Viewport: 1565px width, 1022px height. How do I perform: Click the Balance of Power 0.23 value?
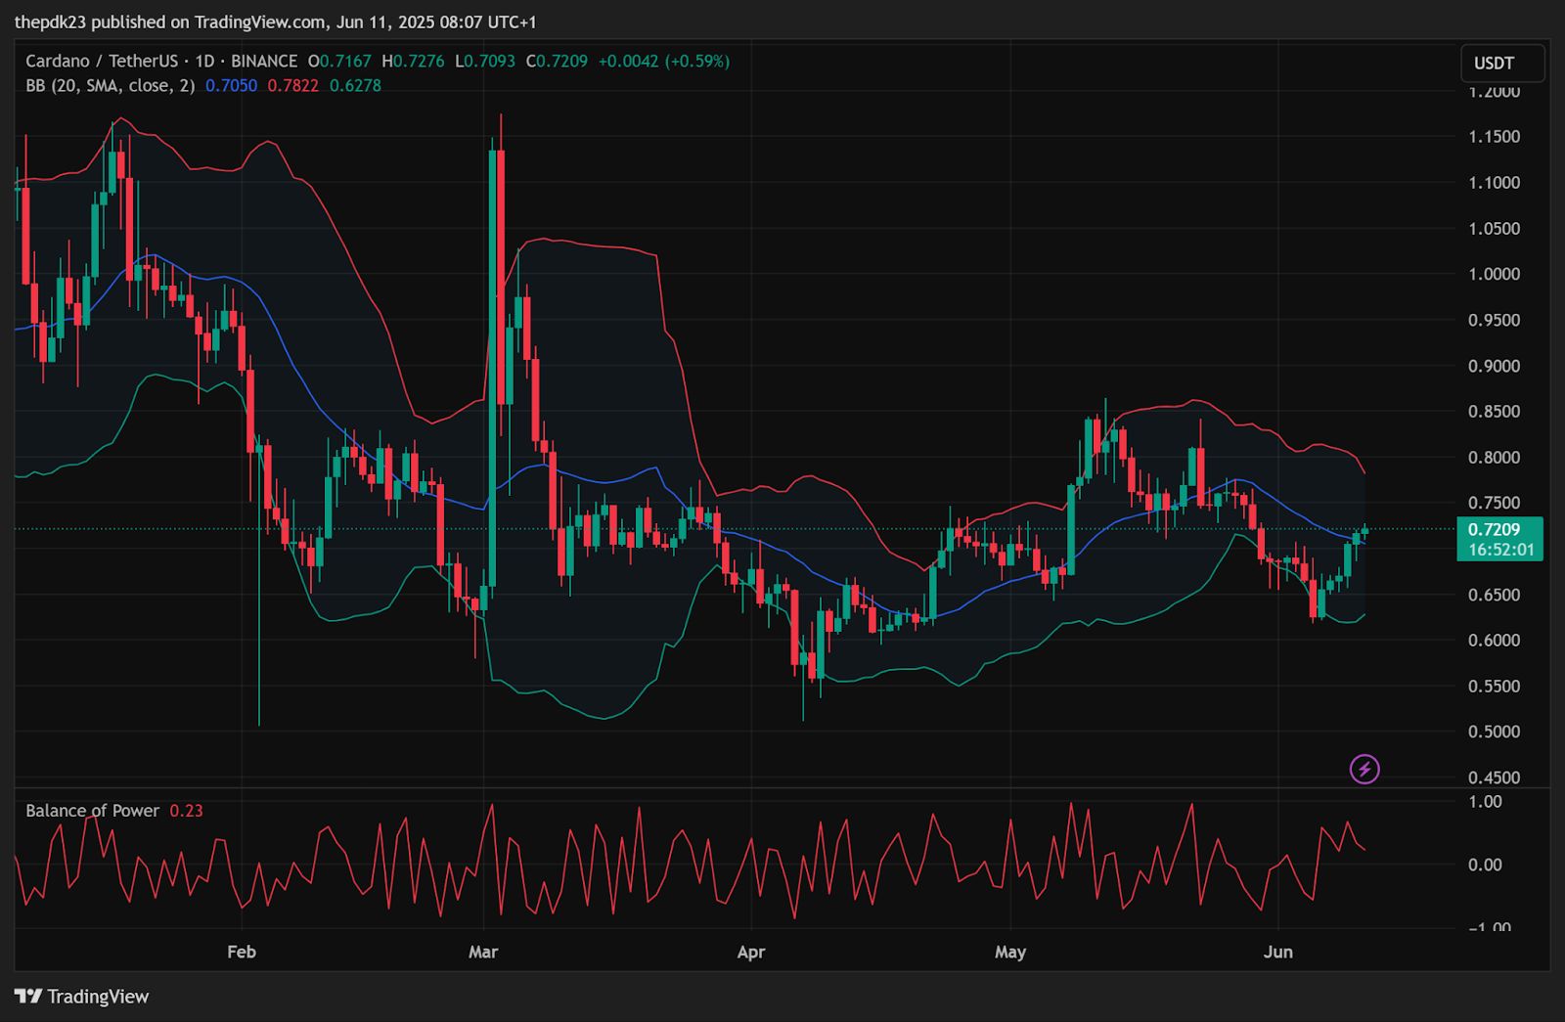tap(186, 811)
